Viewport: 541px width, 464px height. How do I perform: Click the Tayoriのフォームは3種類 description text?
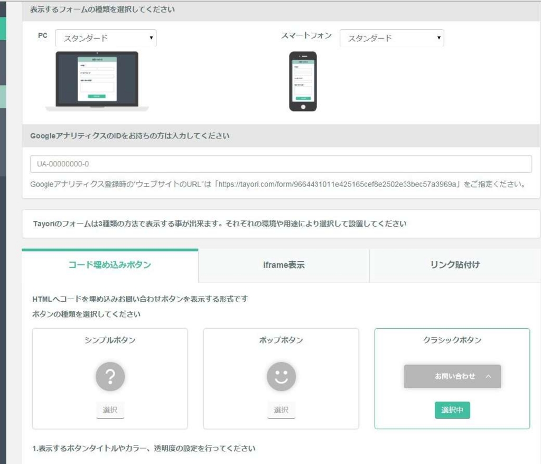(220, 224)
